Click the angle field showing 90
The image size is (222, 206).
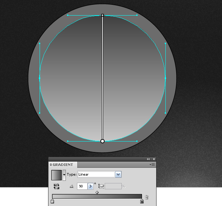pos(82,186)
